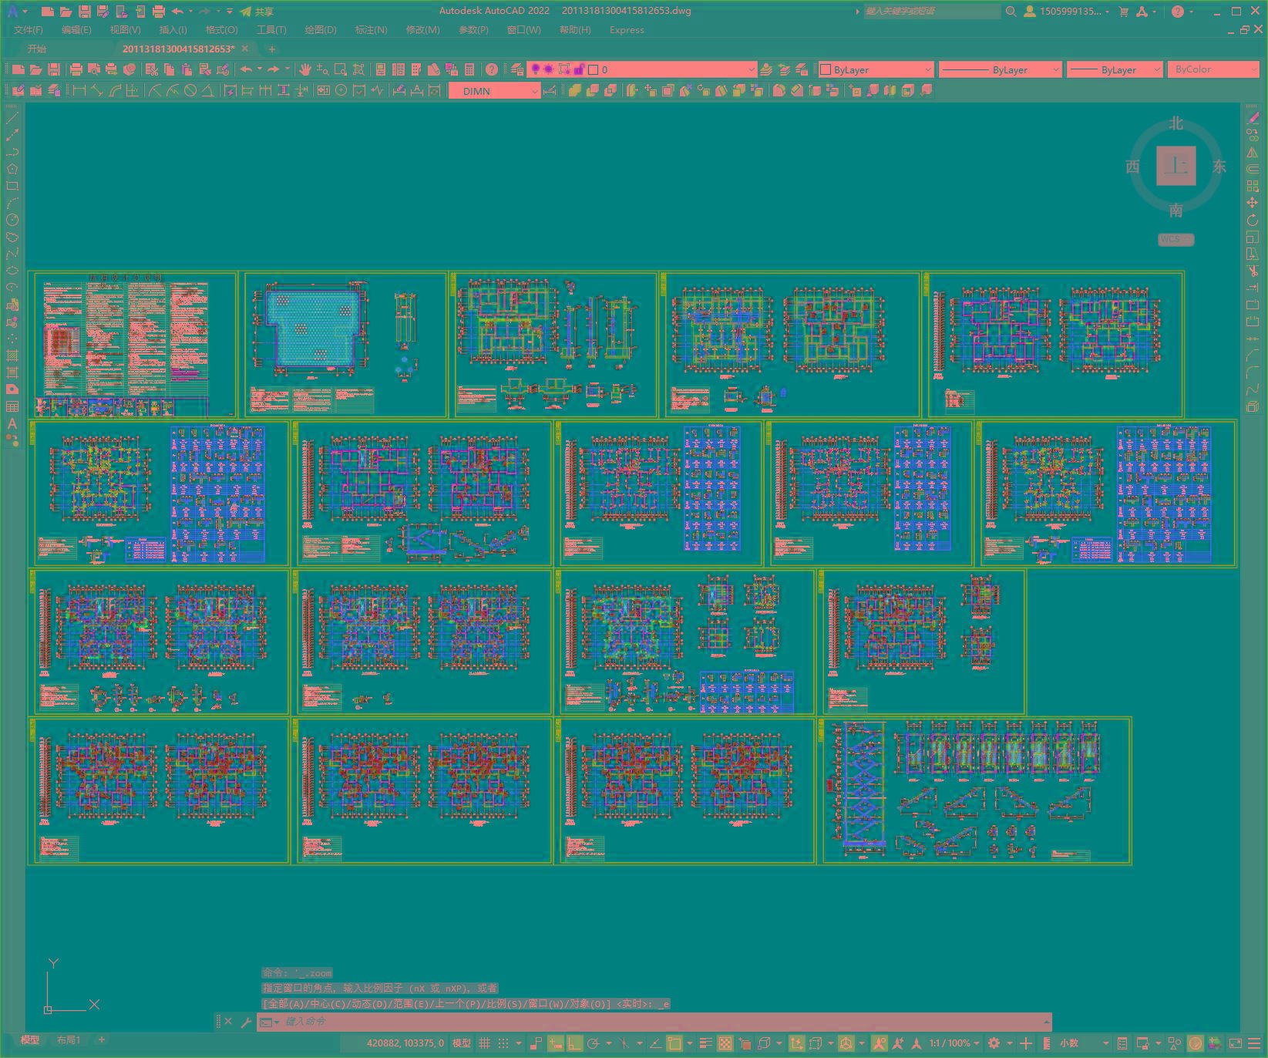Open the ByLayer lineweight dropdown
Image resolution: width=1268 pixels, height=1058 pixels.
(1115, 69)
